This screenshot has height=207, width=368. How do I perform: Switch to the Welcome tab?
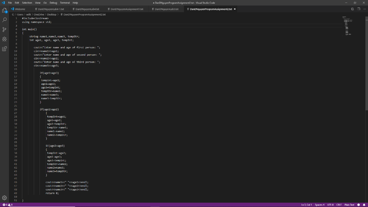pos(20,9)
